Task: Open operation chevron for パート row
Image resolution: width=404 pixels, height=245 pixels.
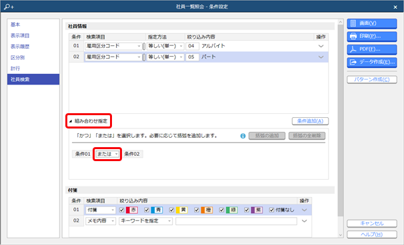Action: (x=321, y=57)
